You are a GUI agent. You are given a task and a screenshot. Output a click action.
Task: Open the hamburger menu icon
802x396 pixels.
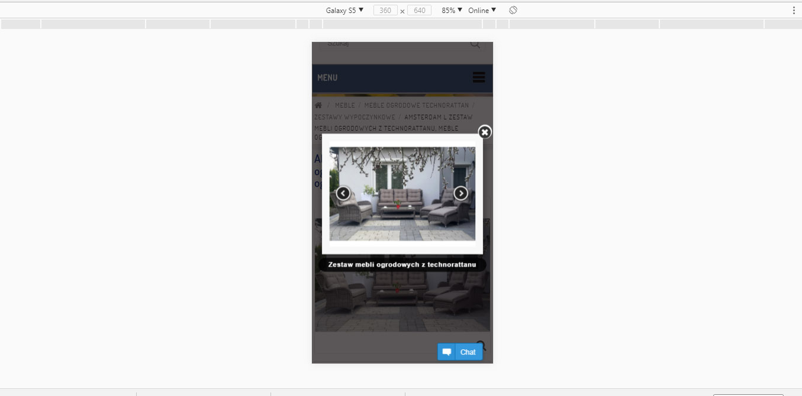click(x=479, y=77)
